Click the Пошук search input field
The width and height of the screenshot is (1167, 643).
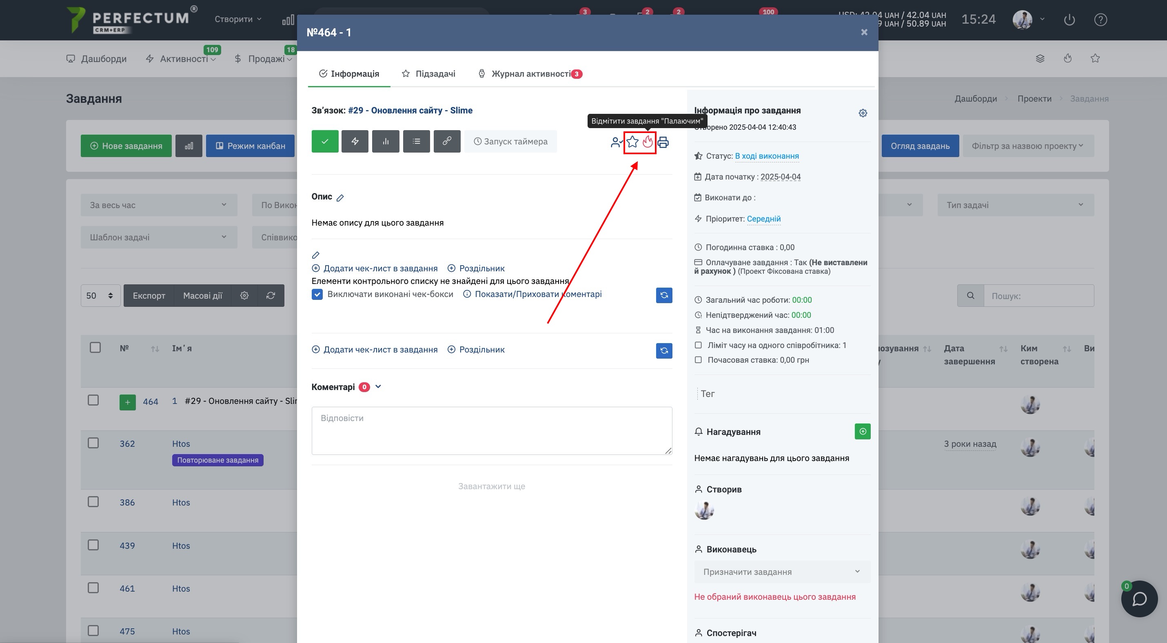[x=1039, y=296]
